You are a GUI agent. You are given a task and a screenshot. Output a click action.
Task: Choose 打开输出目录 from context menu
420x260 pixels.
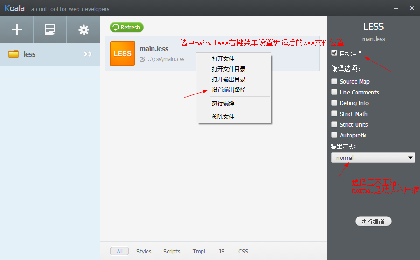pos(229,79)
